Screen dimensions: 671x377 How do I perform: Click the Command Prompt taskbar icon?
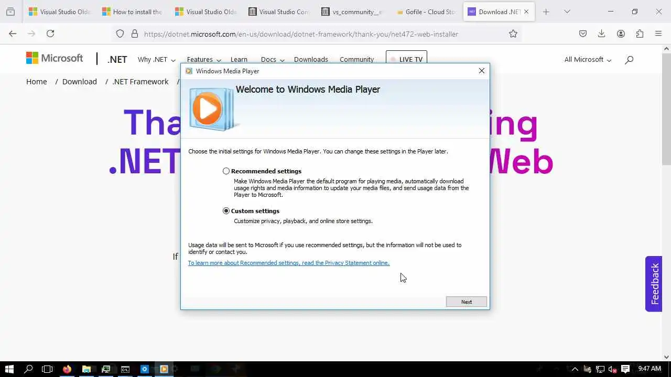coord(125,369)
